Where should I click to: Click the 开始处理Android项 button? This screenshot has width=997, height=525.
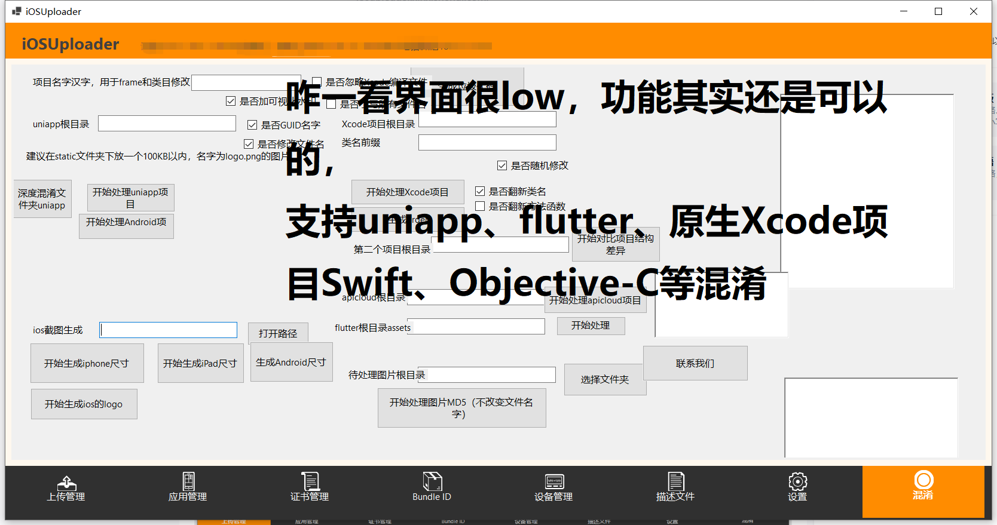(x=126, y=226)
